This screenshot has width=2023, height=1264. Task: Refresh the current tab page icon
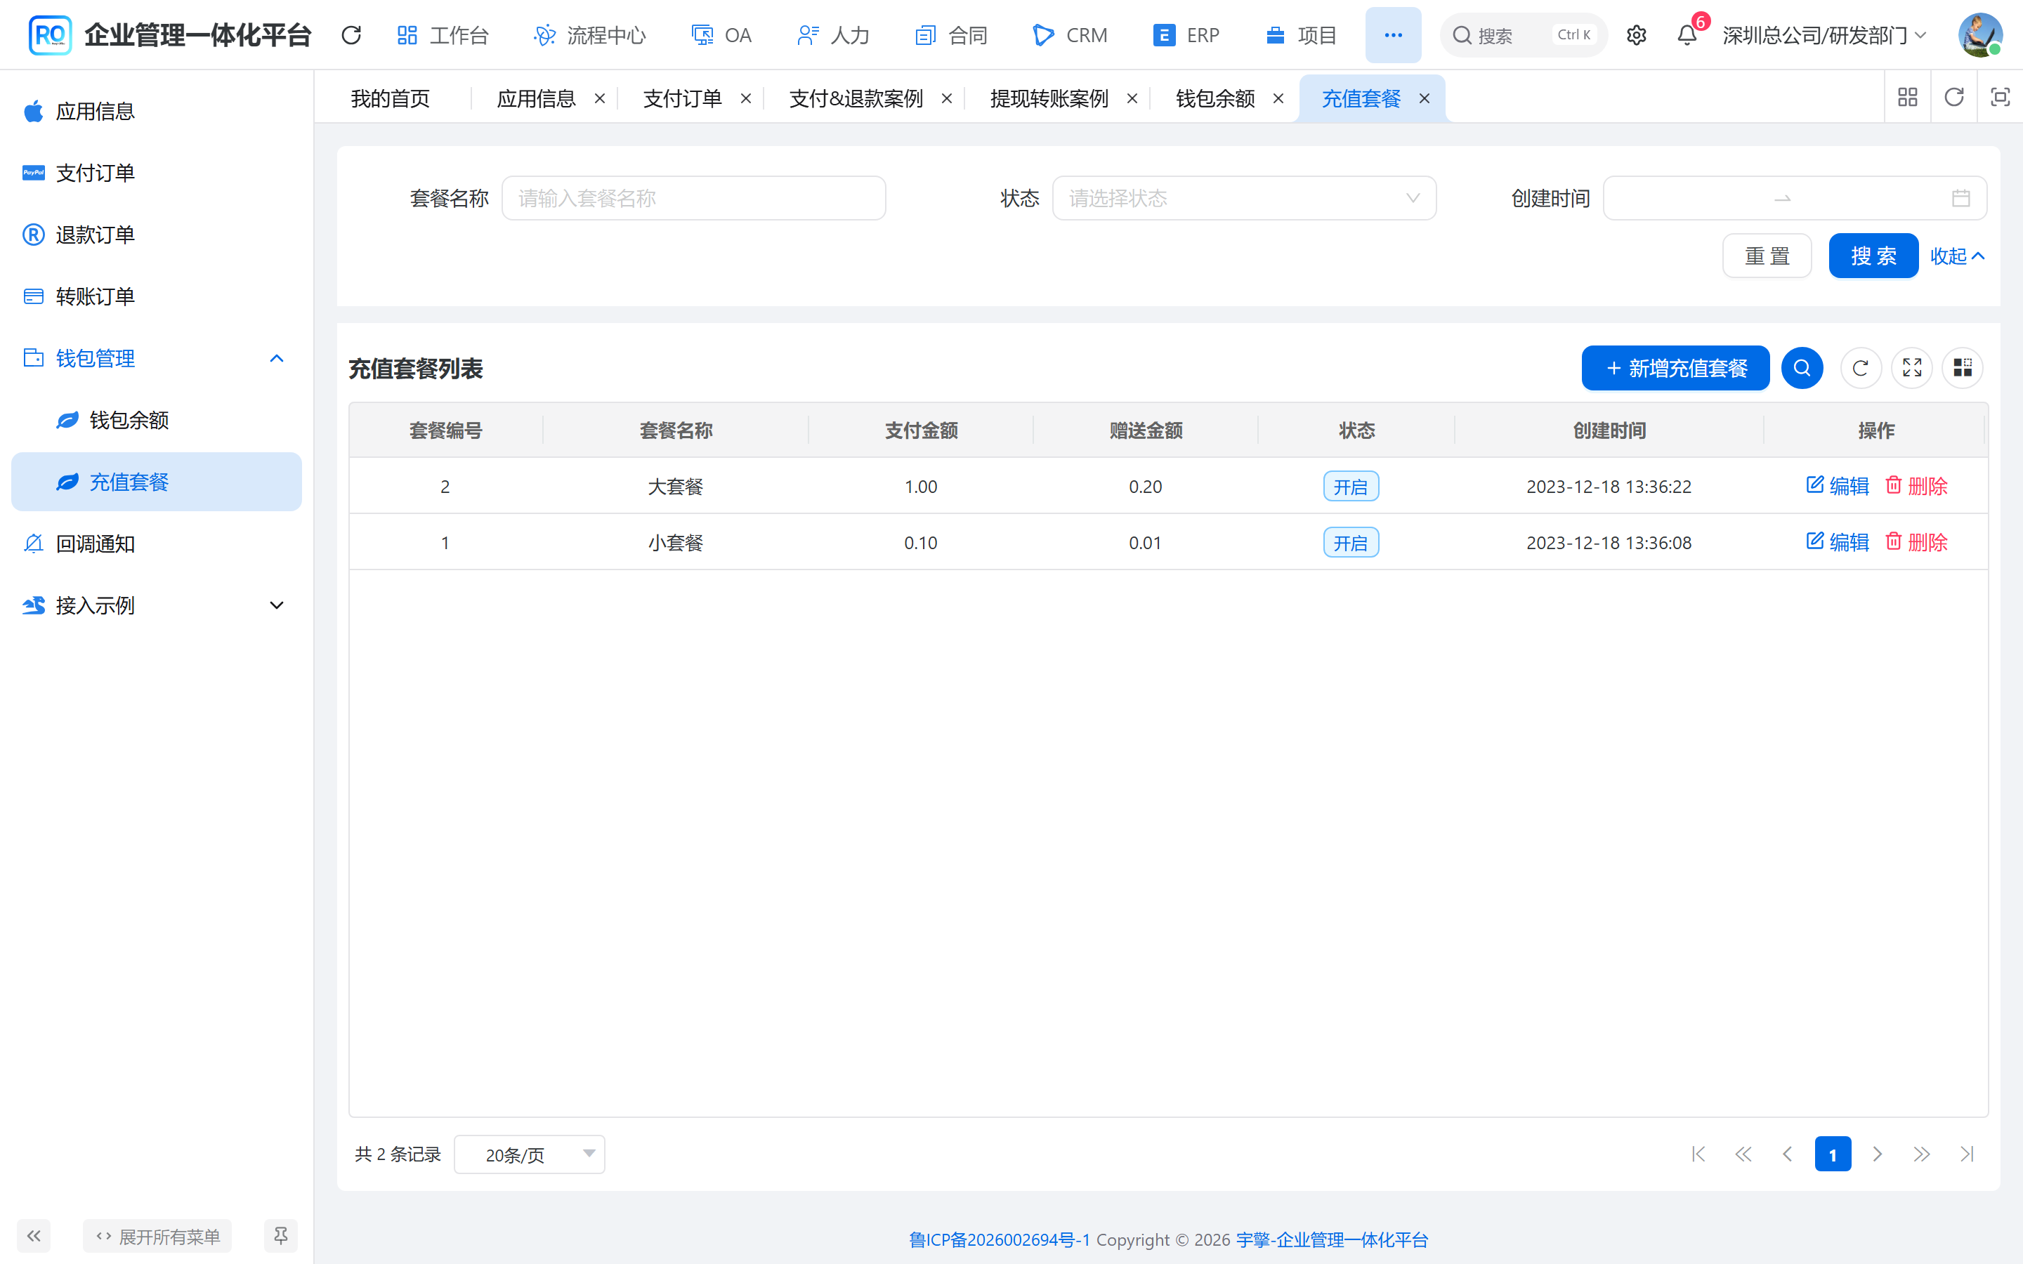(x=1953, y=98)
